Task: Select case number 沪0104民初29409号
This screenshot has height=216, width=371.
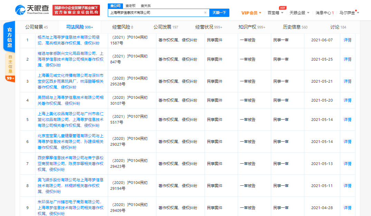Action: tap(129, 208)
